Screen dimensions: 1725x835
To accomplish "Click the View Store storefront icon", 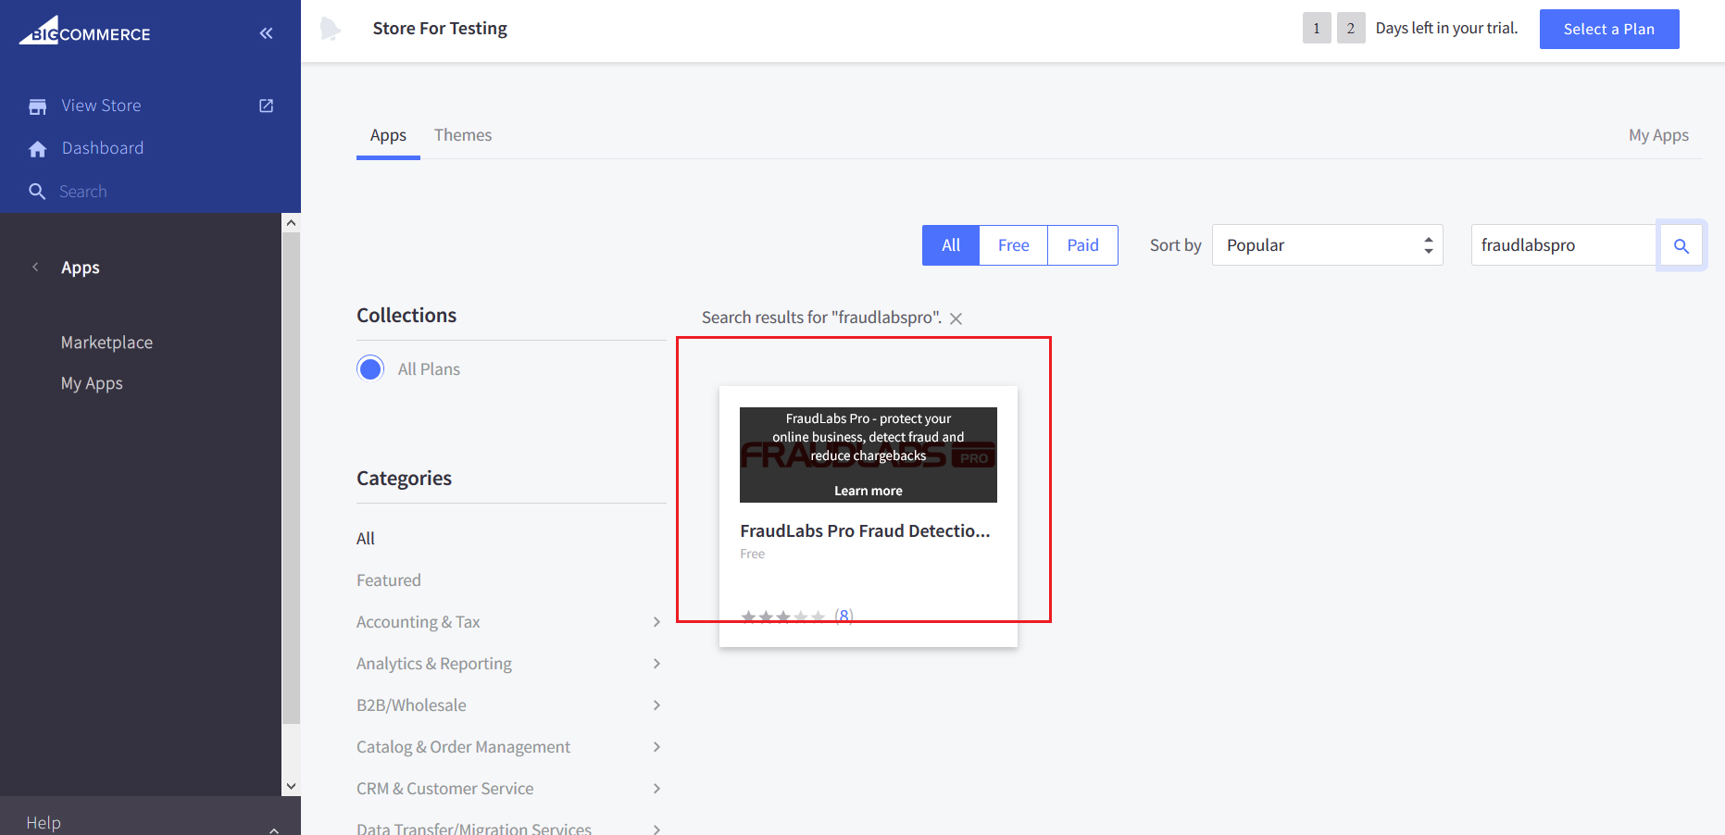I will (37, 106).
